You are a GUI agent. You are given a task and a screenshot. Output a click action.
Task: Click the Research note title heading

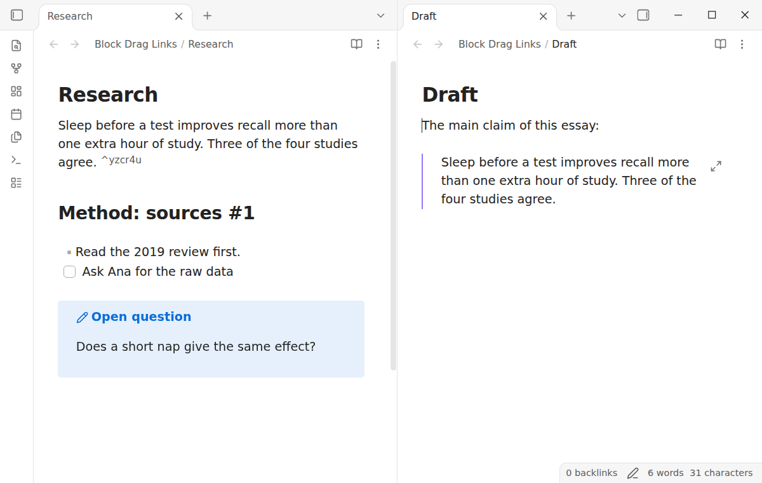pos(108,94)
